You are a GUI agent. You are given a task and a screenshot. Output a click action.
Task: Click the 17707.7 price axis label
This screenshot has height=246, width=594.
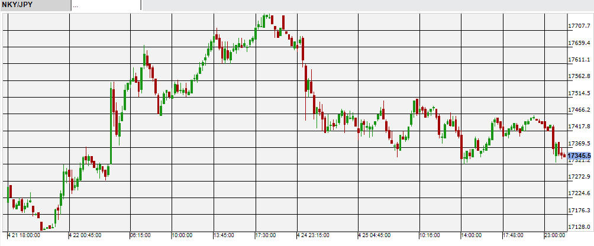point(579,26)
